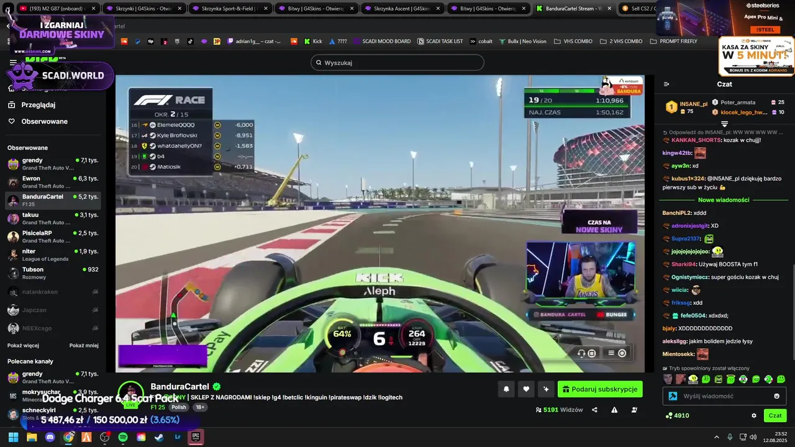Click the SCADI MOOD BOARD bookmark

tap(382, 42)
